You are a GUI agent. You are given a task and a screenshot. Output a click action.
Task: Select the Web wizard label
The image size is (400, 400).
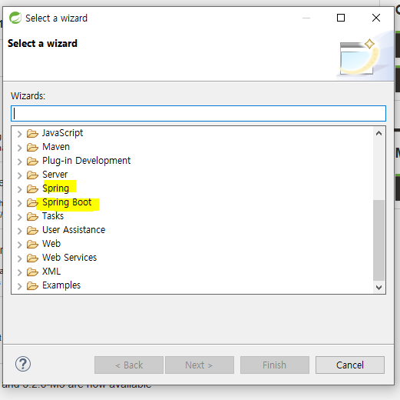click(51, 244)
